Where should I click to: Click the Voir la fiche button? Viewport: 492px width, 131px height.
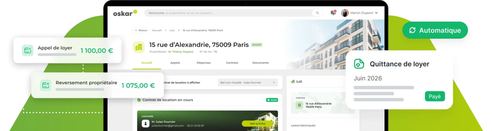click(258, 124)
